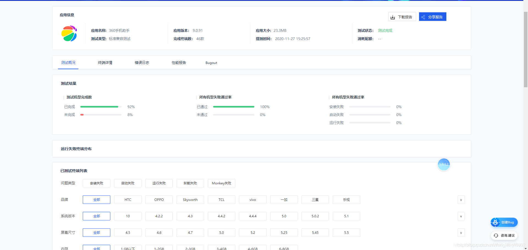Click the 创建Bug floating button

(504, 222)
